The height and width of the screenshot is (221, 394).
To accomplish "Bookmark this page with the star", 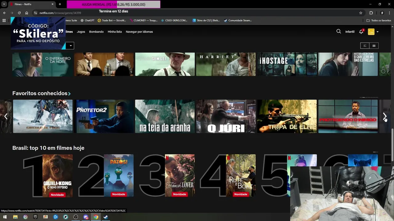I will (361, 13).
